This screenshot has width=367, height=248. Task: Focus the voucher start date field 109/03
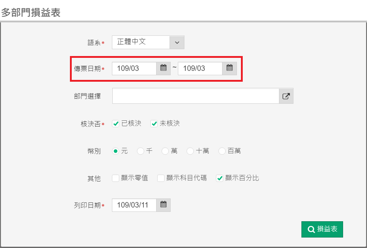[x=134, y=68]
